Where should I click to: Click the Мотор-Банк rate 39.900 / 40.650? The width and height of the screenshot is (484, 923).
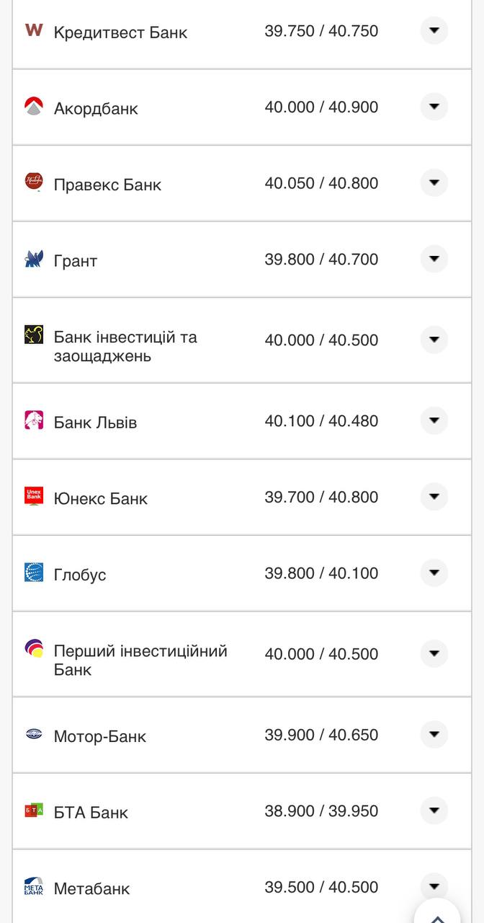(x=321, y=735)
